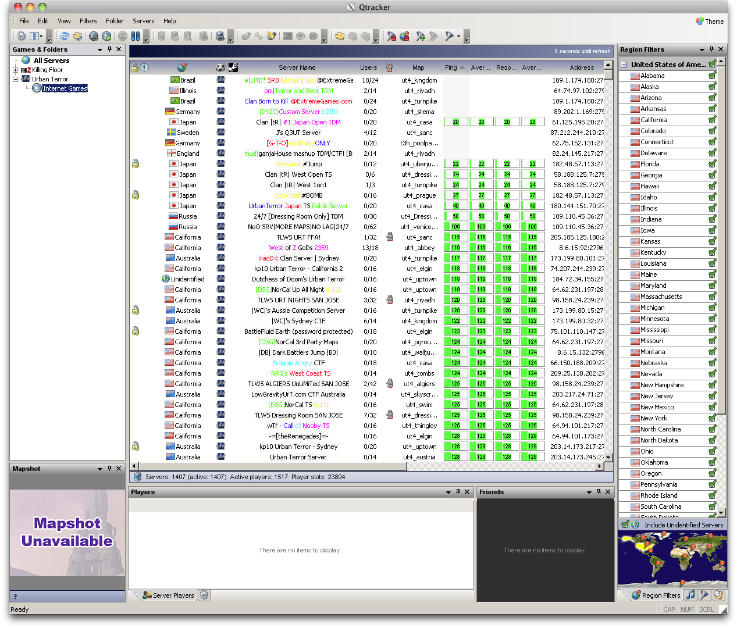Open the Region Filters panel dropdown arrow
Image resolution: width=737 pixels, height=628 pixels.
[702, 50]
